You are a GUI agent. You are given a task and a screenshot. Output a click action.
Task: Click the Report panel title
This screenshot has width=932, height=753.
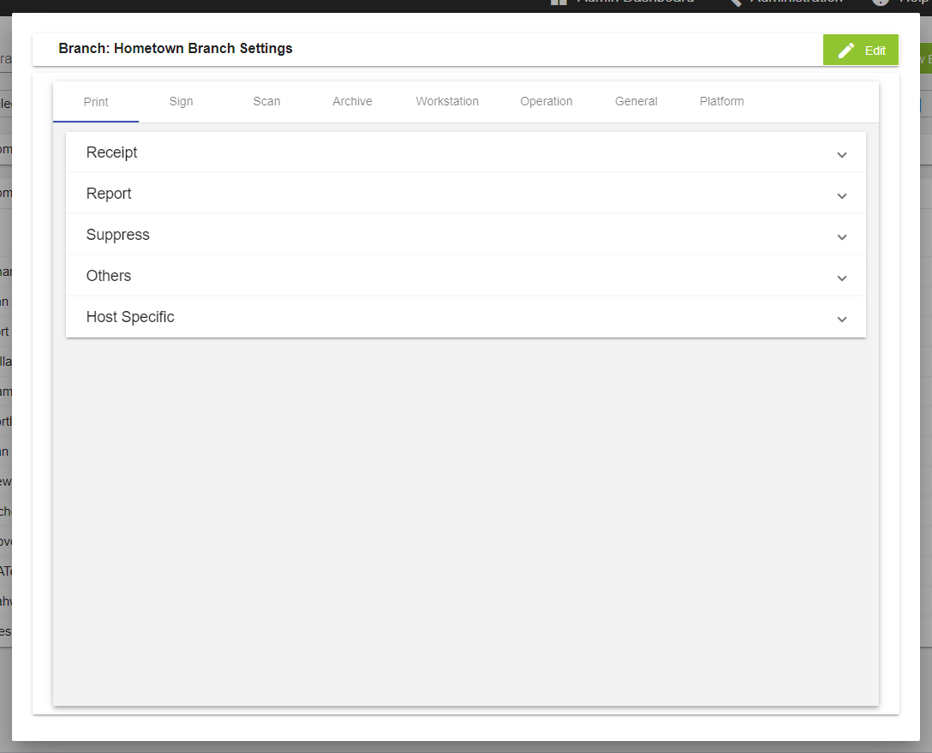pyautogui.click(x=109, y=194)
